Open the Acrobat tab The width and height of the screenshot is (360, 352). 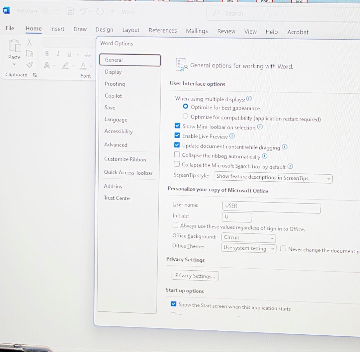pyautogui.click(x=298, y=32)
